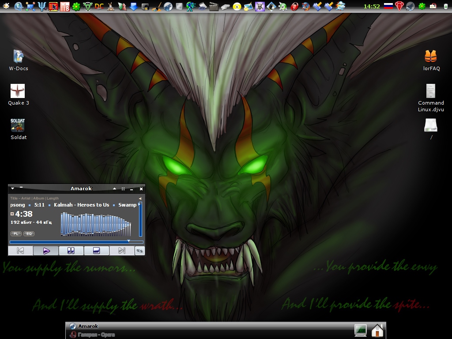Open the Amarok player menu button
The image size is (452, 339).
[x=139, y=251]
